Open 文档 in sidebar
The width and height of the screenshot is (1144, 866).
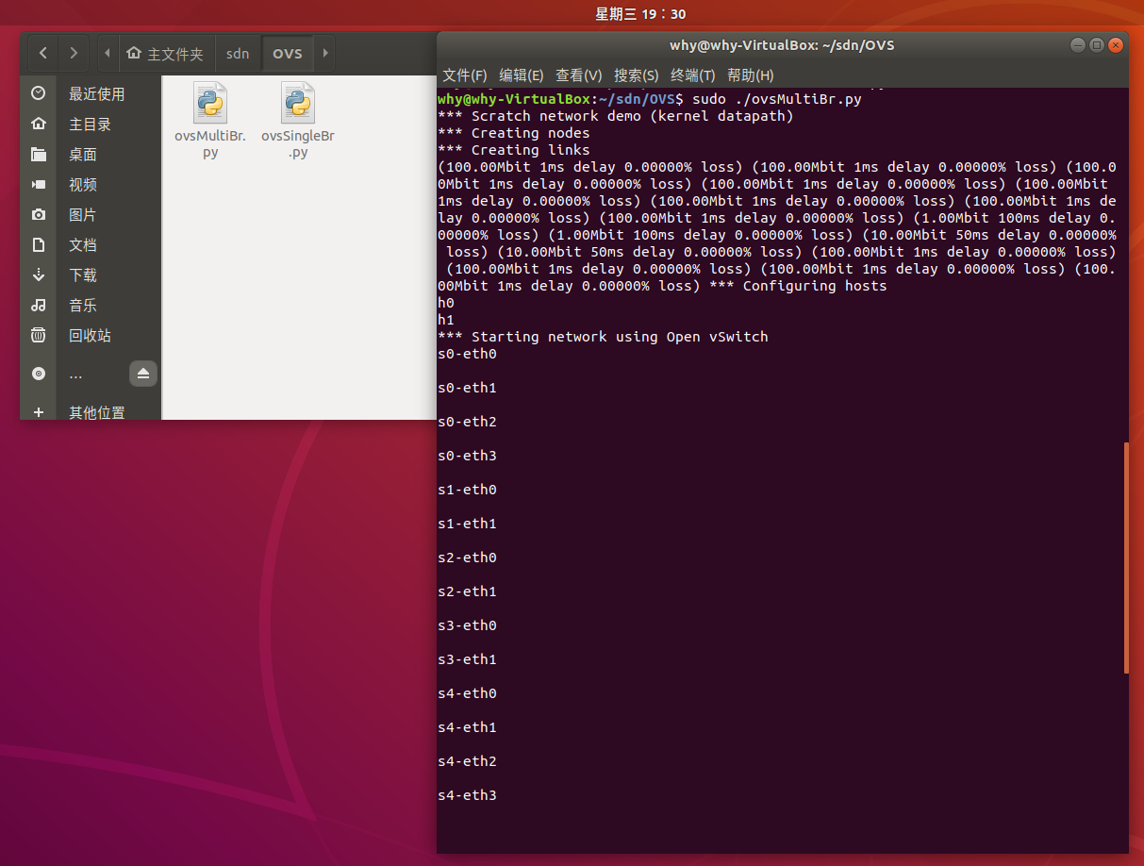coord(82,245)
